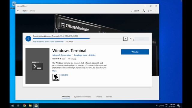Click the Windows Terminal app title
This screenshot has height=108, width=192.
[69, 51]
